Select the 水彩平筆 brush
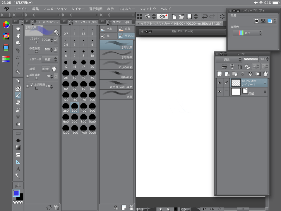Image resolution: width=281 pixels, height=211 pixels. [x=116, y=55]
